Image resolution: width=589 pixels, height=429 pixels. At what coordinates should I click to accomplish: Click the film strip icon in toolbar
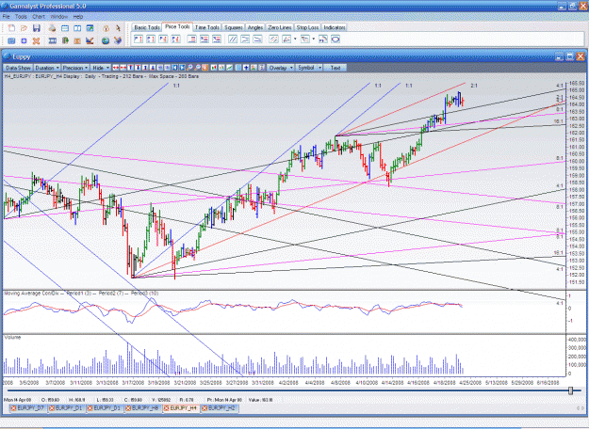(53, 40)
